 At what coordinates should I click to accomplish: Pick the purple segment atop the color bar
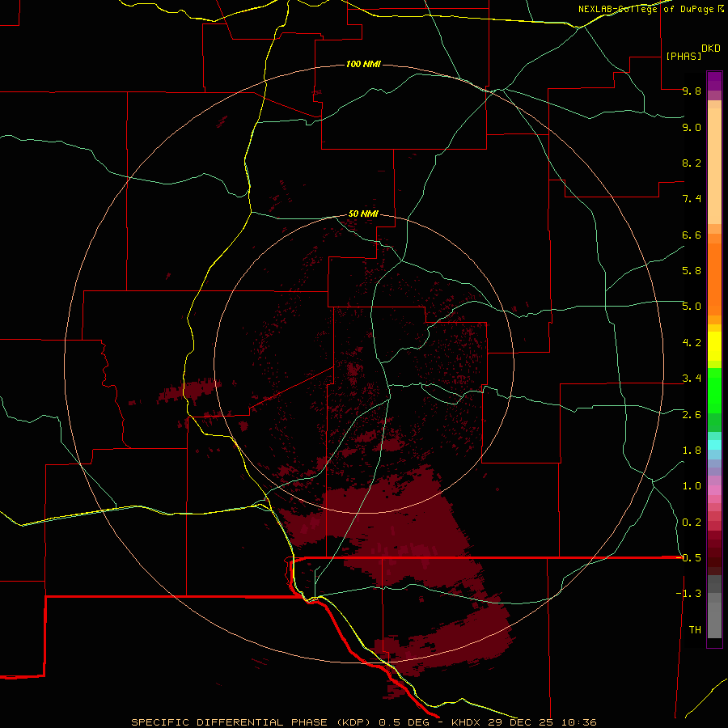(x=714, y=81)
